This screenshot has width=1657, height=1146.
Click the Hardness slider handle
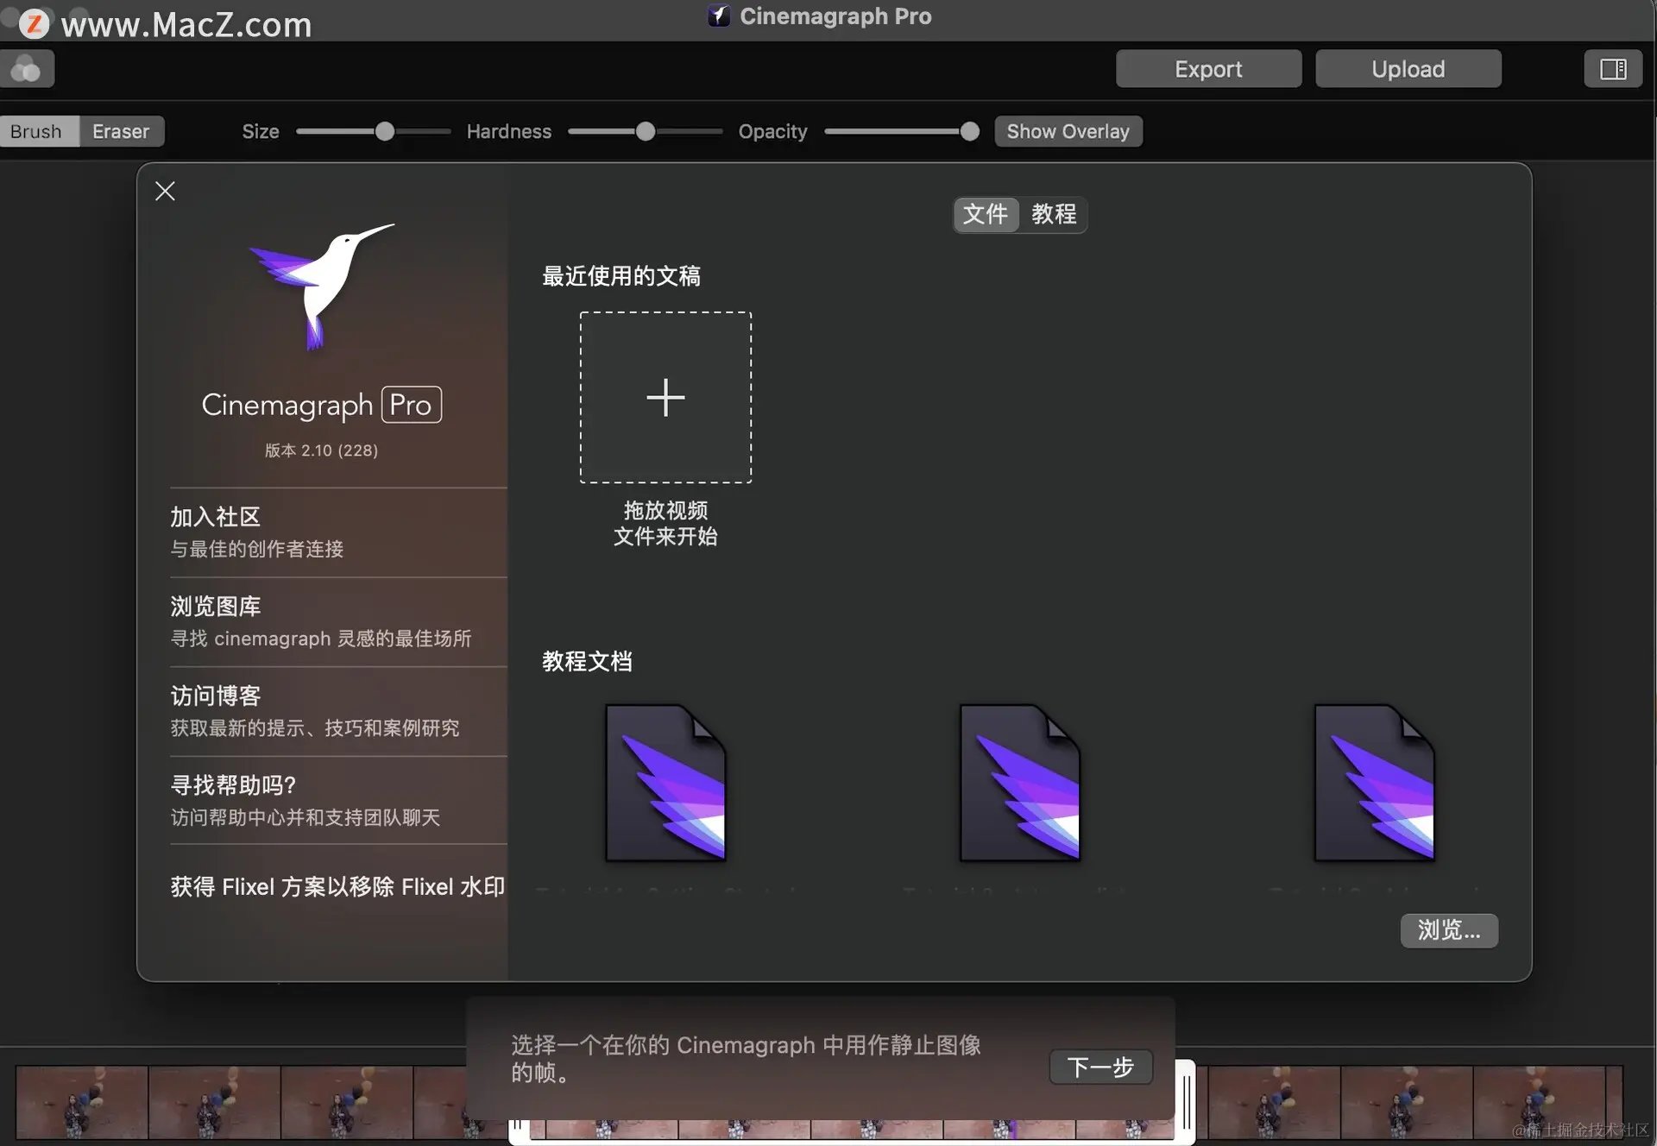645,131
